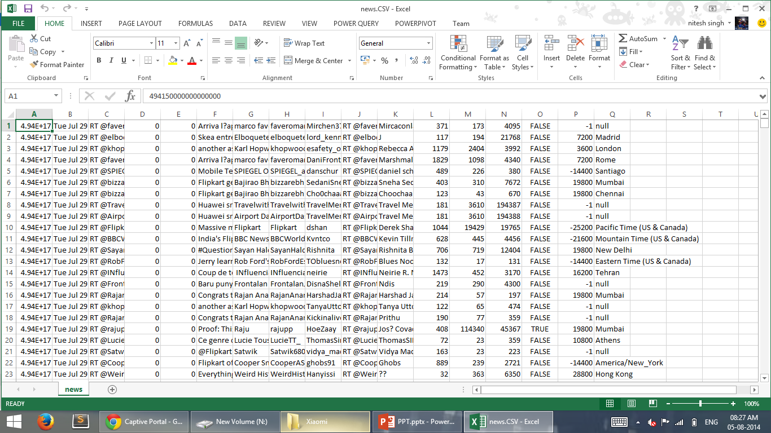Switch to the INSERT ribbon tab
This screenshot has width=771, height=433.
[91, 24]
